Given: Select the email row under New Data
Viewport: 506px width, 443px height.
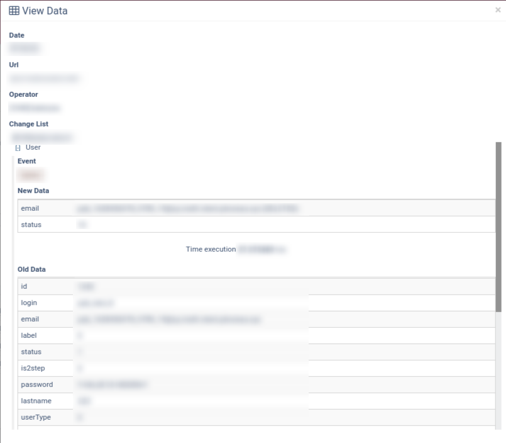Looking at the screenshot, I should [255, 208].
